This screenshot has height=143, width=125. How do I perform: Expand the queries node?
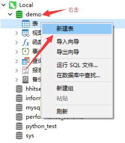[17, 61]
